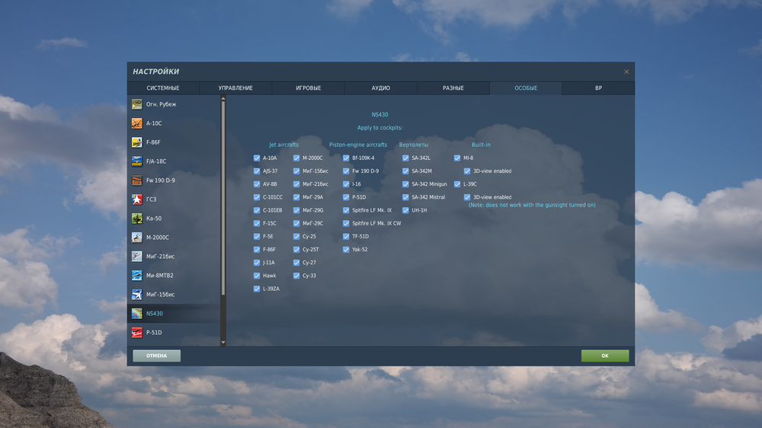The width and height of the screenshot is (762, 428).
Task: Toggle the I-16 checkbox
Action: (x=346, y=184)
